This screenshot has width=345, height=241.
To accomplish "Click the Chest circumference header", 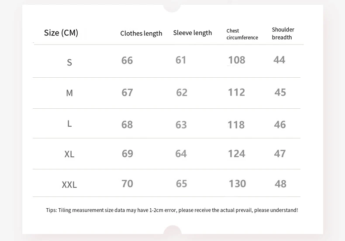I will tap(242, 34).
